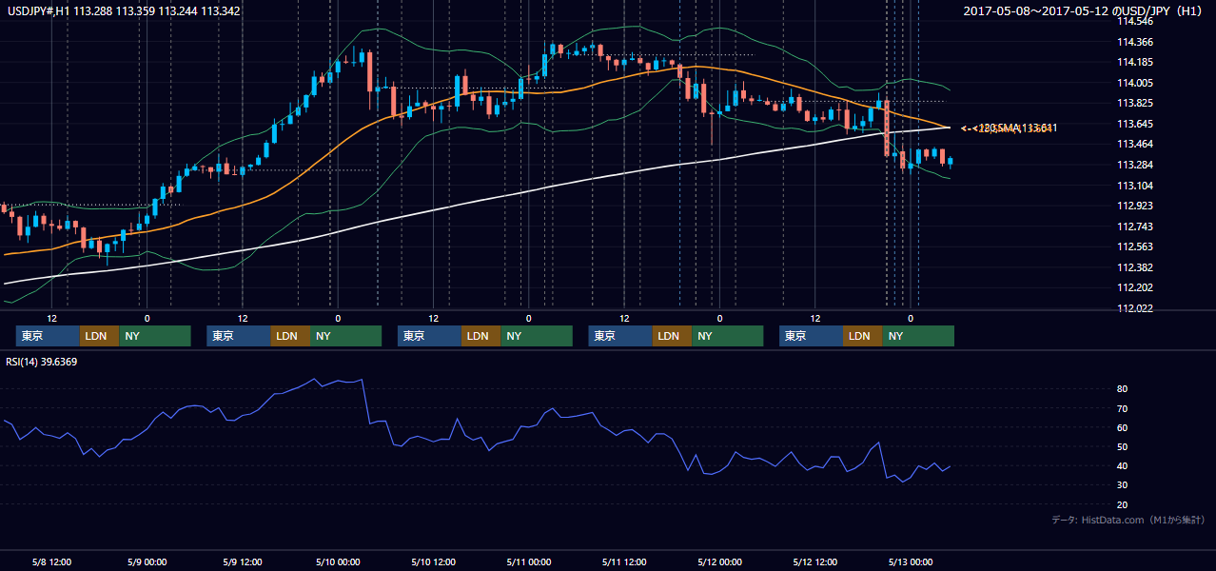This screenshot has height=571, width=1216.
Task: Click the 5/8 12:00 time axis label
Action: [52, 561]
